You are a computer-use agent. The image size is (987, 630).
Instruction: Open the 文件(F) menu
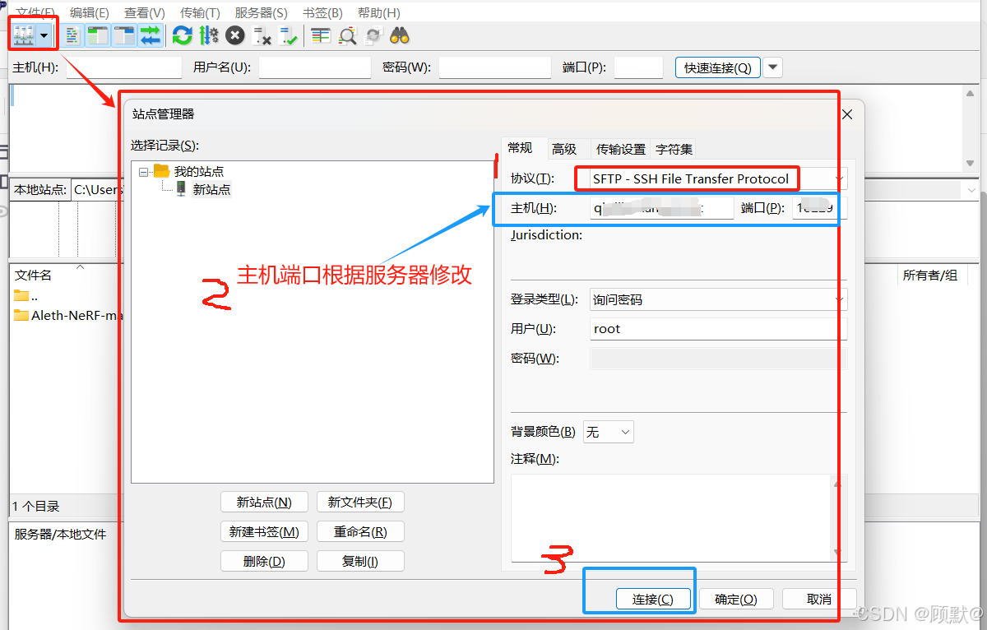35,12
